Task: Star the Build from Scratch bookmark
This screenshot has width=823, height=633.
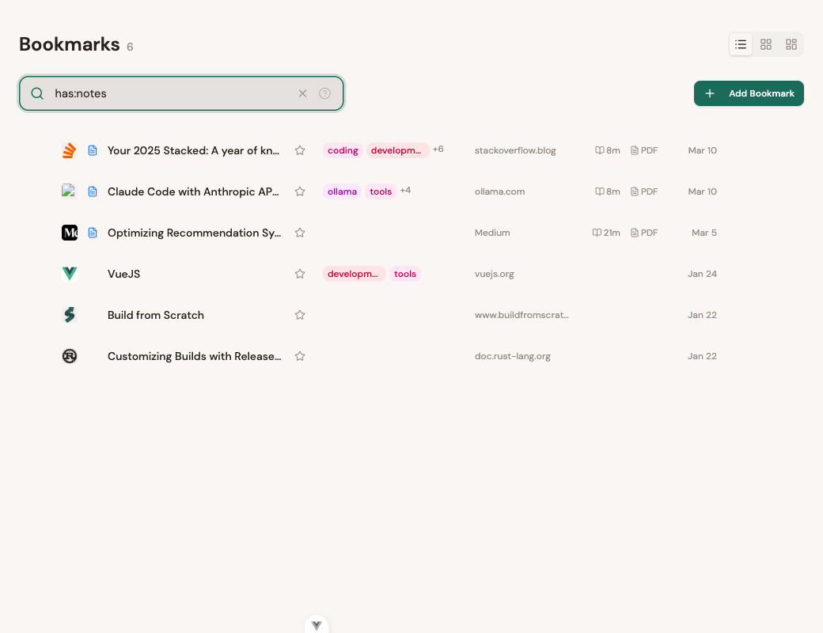Action: point(300,314)
